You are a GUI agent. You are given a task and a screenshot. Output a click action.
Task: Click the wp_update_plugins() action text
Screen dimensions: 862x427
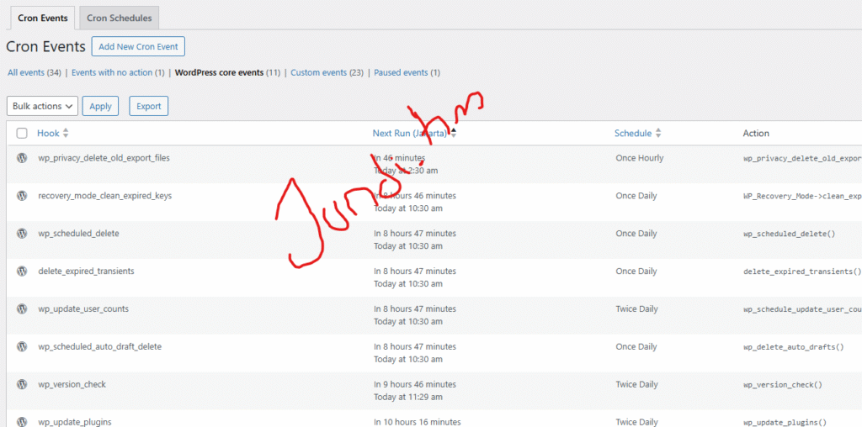click(x=785, y=423)
